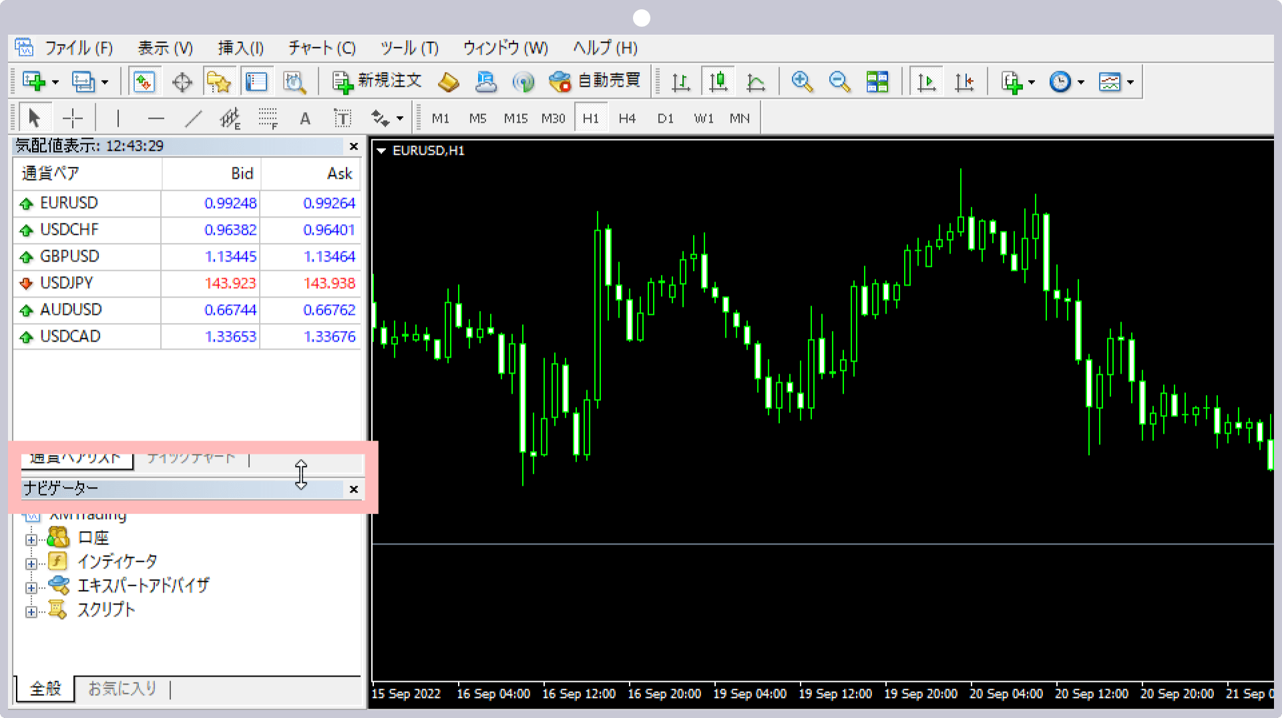Select the text A tool
Viewport: 1282px width, 718px height.
point(305,119)
